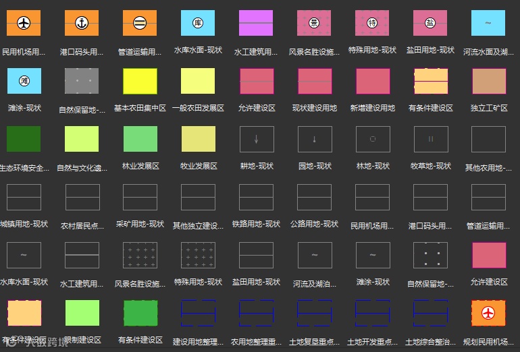The width and height of the screenshot is (520, 352).
Task: Select pink 风景名胜设施 symbol with 景 mark
Action: (x=314, y=23)
